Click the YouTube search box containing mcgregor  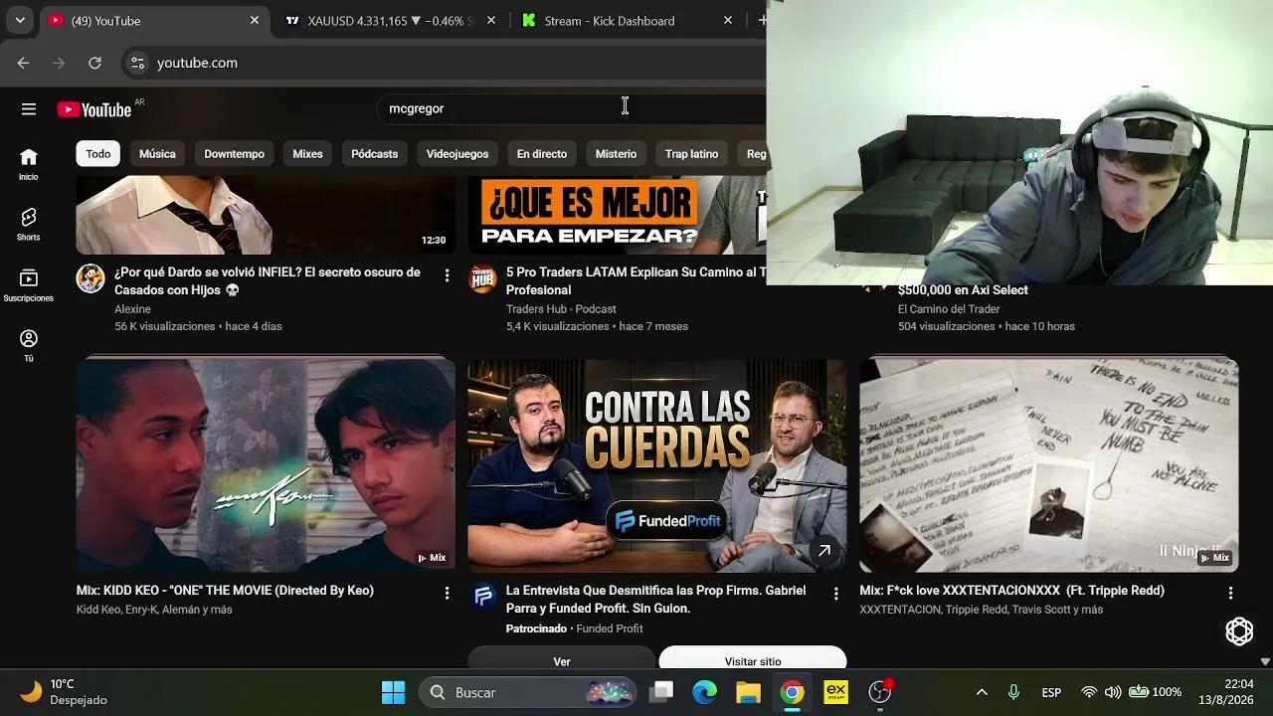pyautogui.click(x=571, y=108)
